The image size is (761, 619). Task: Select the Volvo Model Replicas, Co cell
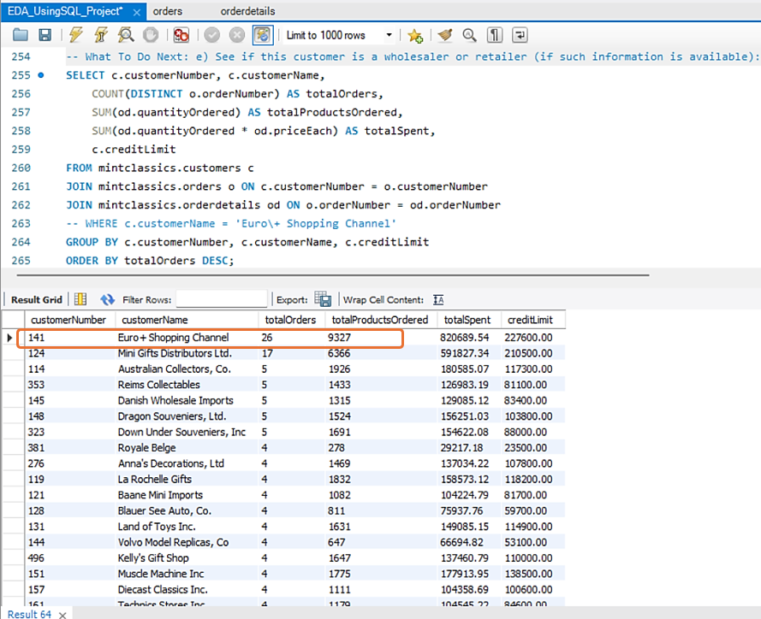click(x=187, y=542)
